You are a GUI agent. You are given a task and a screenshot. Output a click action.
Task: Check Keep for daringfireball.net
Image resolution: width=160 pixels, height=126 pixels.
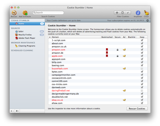click(142, 90)
